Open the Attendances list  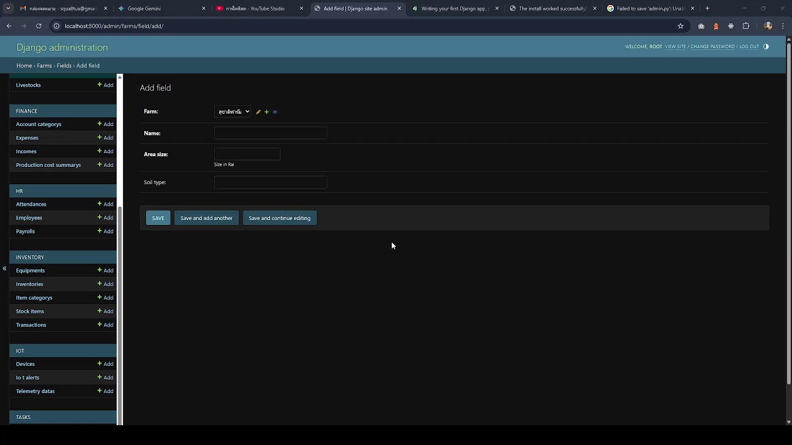tap(31, 204)
